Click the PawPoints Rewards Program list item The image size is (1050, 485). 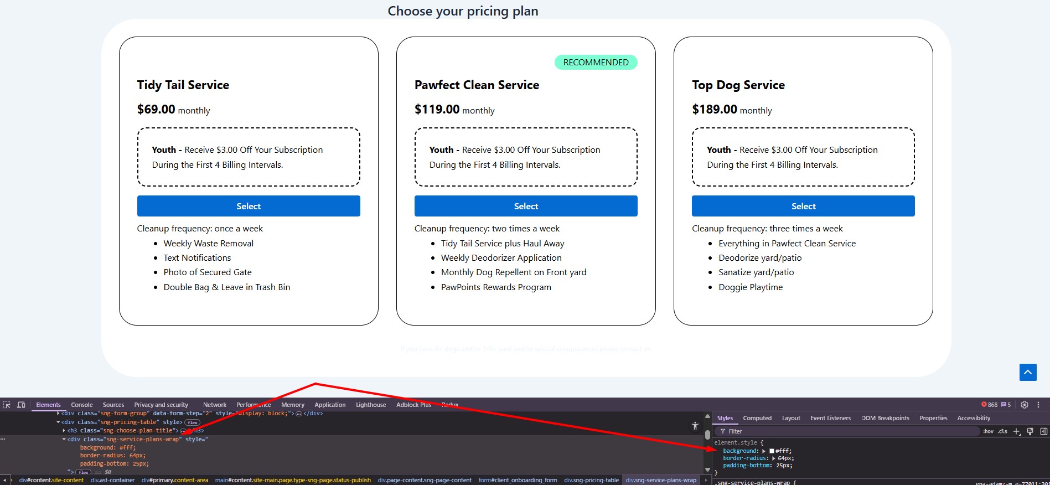click(x=496, y=287)
